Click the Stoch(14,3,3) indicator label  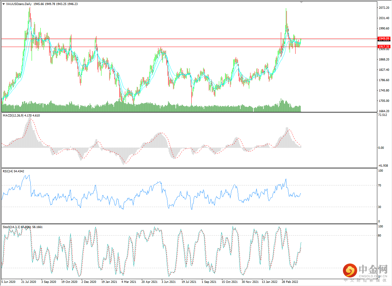(x=12, y=227)
